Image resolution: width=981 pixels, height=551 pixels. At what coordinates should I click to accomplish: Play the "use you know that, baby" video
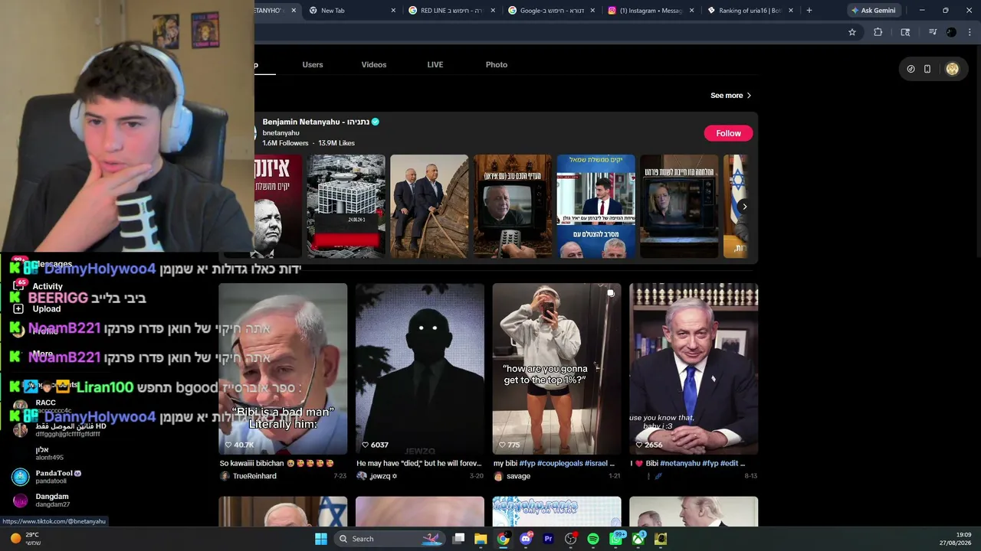click(694, 369)
